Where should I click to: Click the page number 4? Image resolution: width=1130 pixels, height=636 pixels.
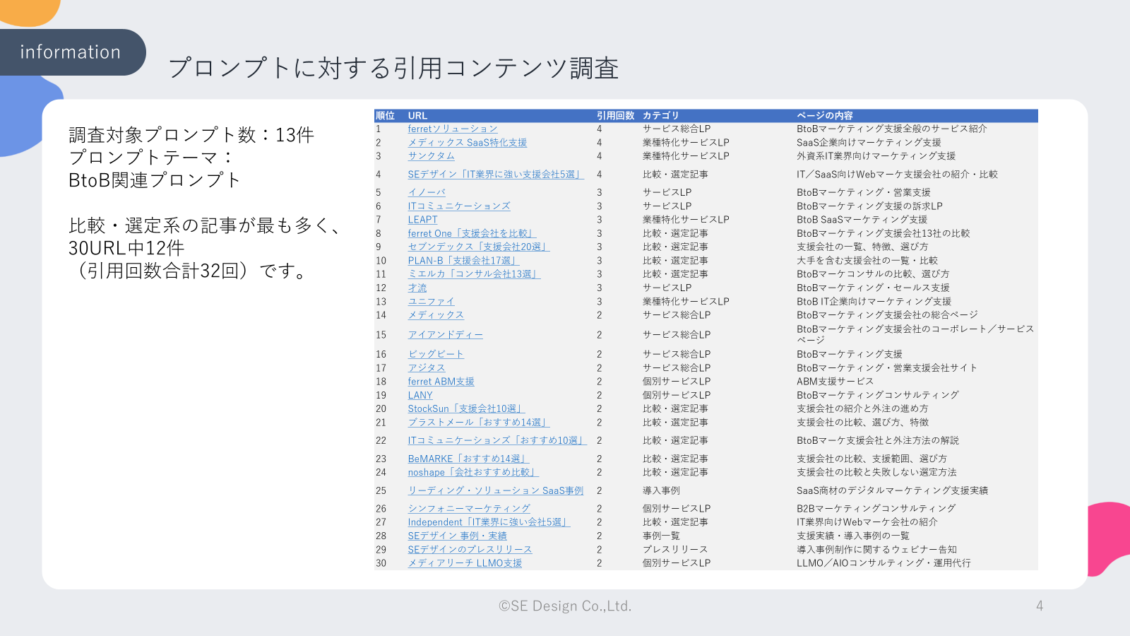1040,606
